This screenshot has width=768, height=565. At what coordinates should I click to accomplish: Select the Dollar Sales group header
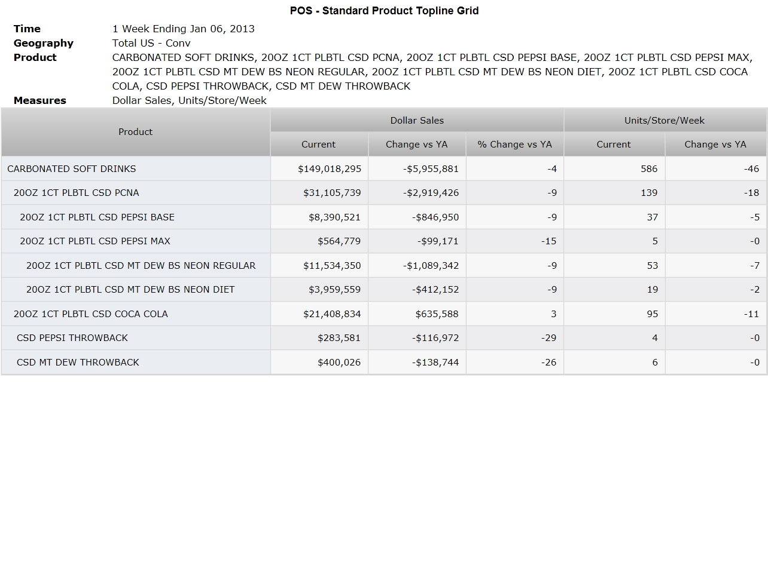pyautogui.click(x=417, y=120)
